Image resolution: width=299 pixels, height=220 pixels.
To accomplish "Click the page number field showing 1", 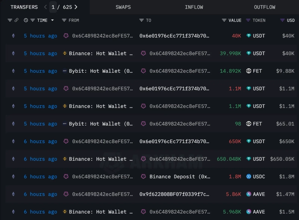I will pos(53,7).
